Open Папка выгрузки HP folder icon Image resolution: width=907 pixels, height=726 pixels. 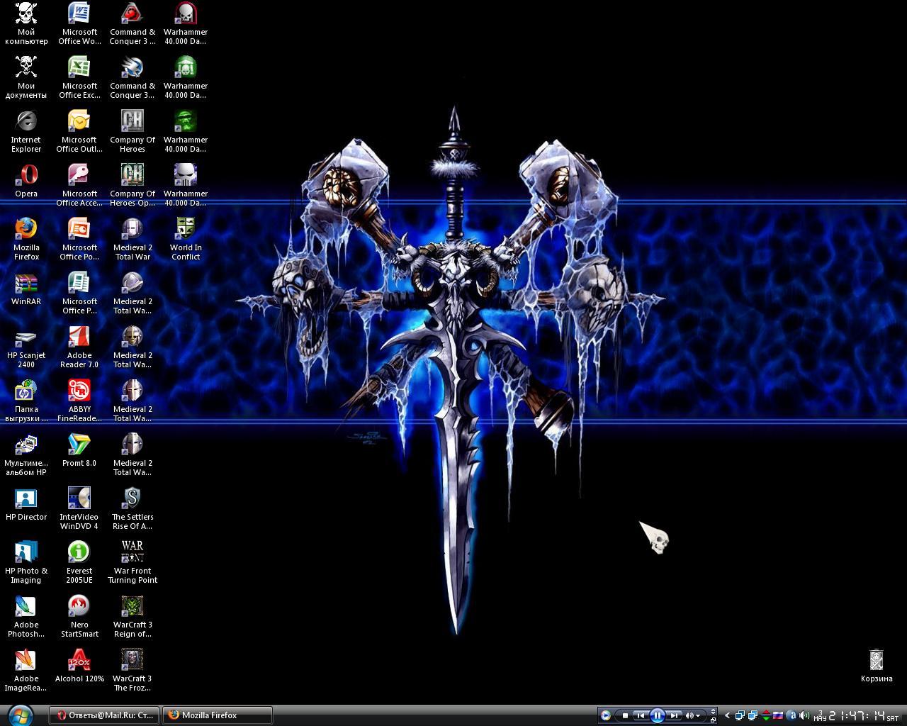pos(26,401)
